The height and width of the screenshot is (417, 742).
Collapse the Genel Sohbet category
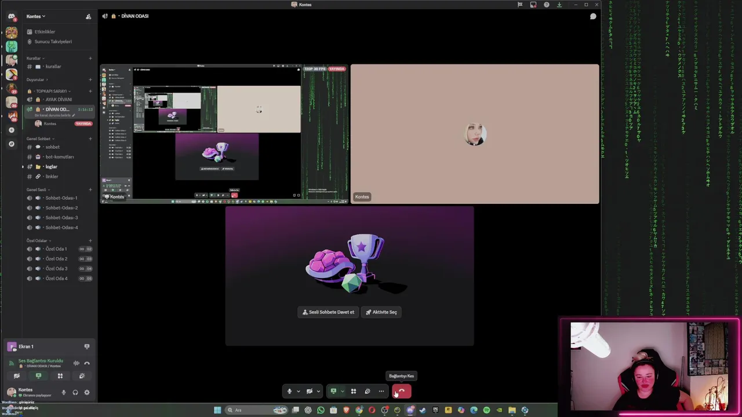[x=39, y=139]
